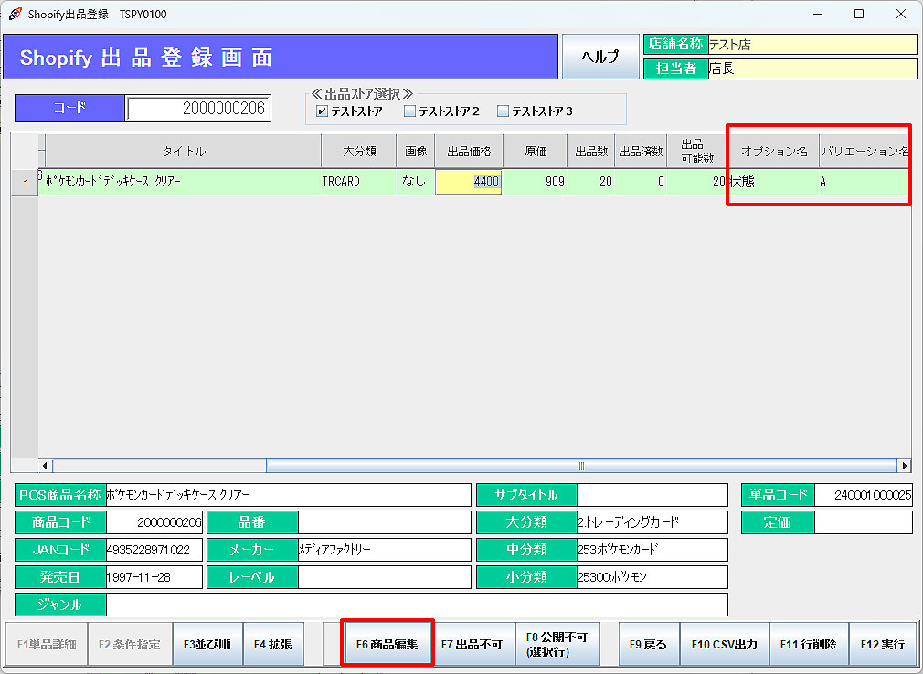
Task: Click the タイトル column header
Action: click(184, 152)
